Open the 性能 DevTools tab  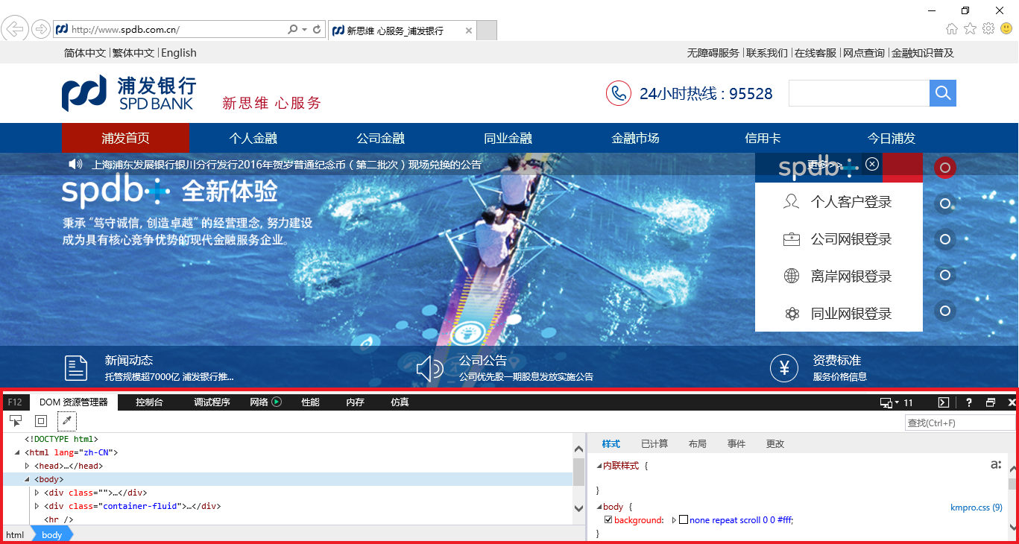310,402
